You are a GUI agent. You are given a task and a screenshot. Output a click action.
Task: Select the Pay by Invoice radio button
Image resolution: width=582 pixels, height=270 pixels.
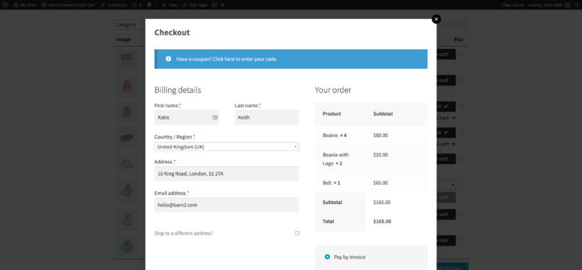327,256
